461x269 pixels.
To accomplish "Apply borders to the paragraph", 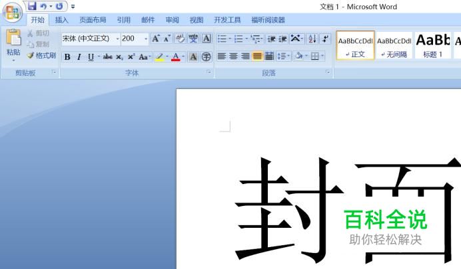I will click(x=315, y=56).
